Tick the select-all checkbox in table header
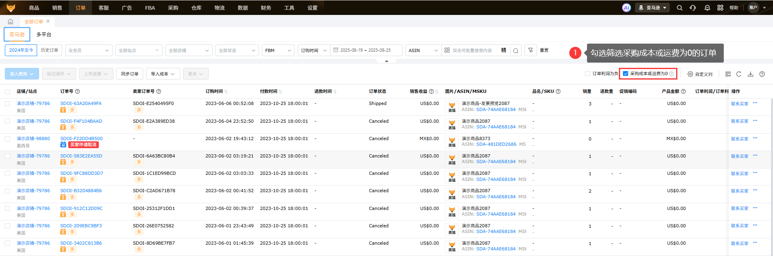This screenshot has width=773, height=256. [8, 92]
